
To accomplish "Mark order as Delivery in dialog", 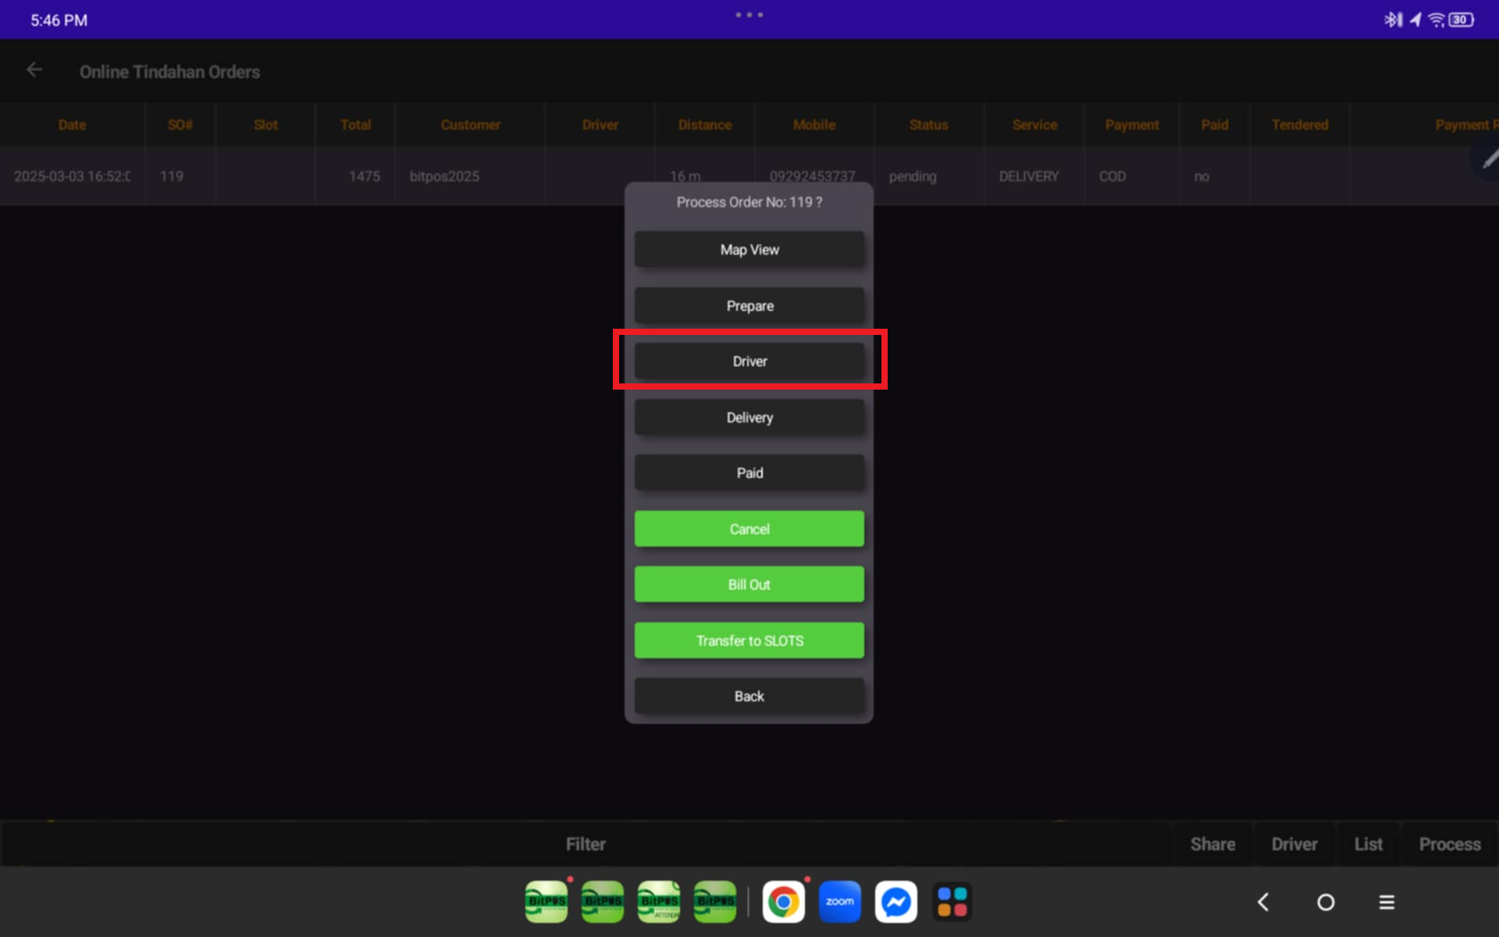I will (749, 418).
